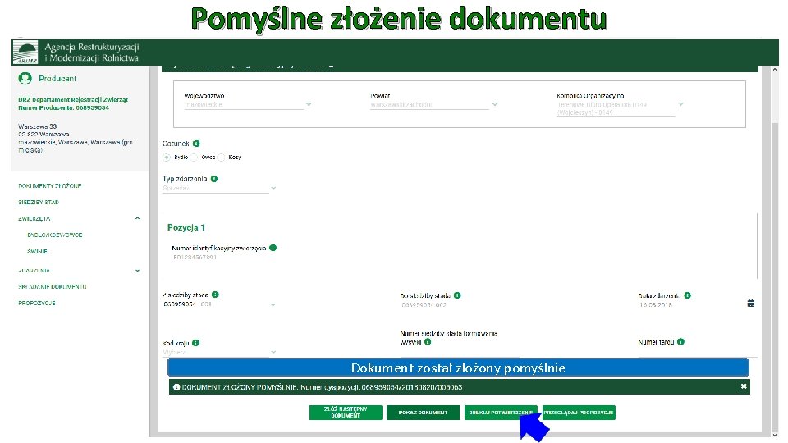Click the Przeglądaj propozycje button
Screen dimensions: 788x443
click(579, 413)
